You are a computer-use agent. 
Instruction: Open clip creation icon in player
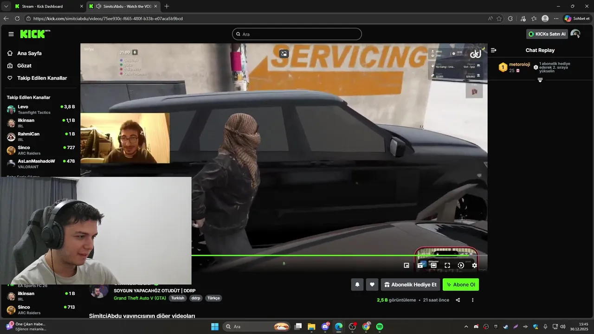(420, 265)
